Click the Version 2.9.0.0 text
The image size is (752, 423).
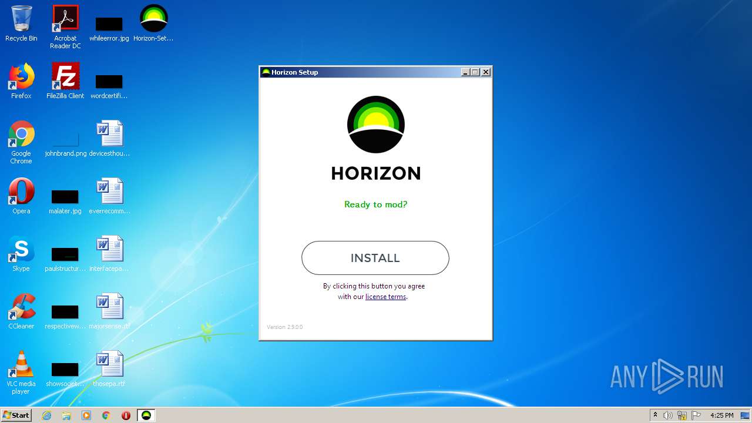click(x=285, y=327)
